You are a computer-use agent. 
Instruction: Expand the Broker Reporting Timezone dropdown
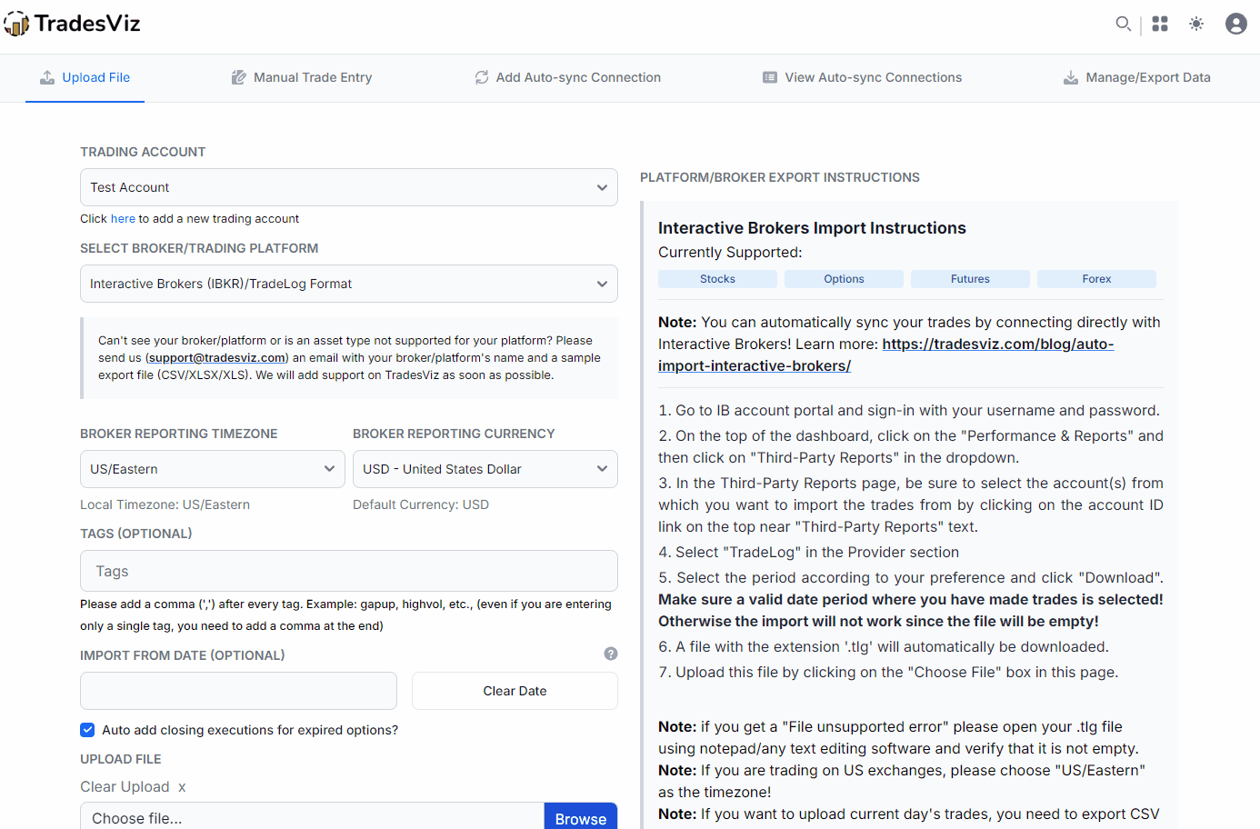pos(212,469)
